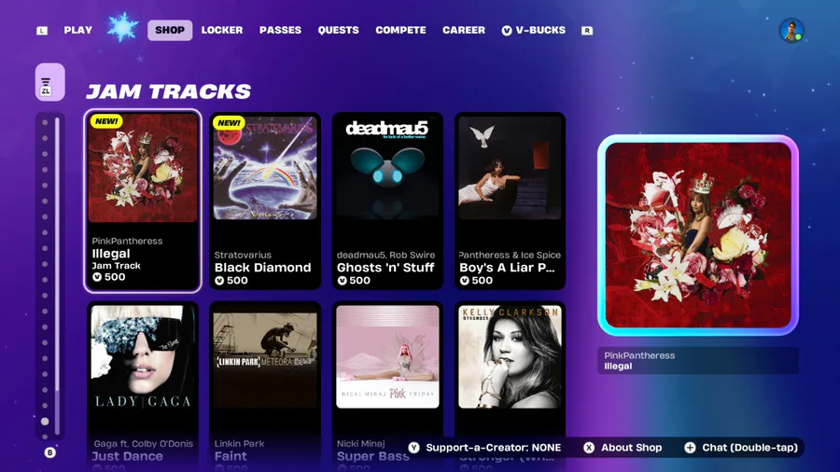The image size is (840, 472).
Task: Open the ZL sidebar menu icon
Action: (50, 82)
